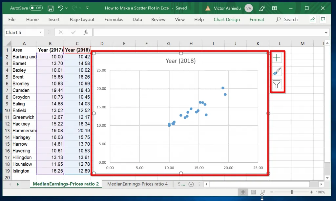Image resolution: width=336 pixels, height=201 pixels.
Task: Click the Insert Function fx icon
Action: click(86, 32)
